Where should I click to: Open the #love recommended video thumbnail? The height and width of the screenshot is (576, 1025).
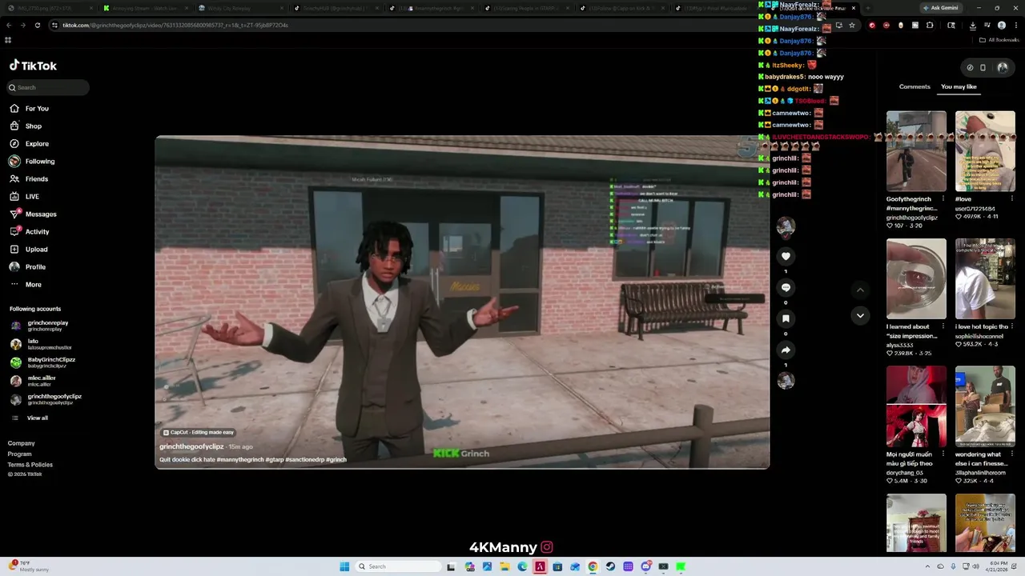click(x=985, y=151)
